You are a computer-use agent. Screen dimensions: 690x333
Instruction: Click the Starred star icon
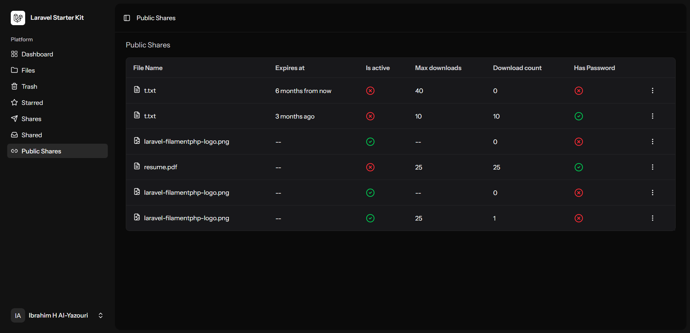coord(14,102)
